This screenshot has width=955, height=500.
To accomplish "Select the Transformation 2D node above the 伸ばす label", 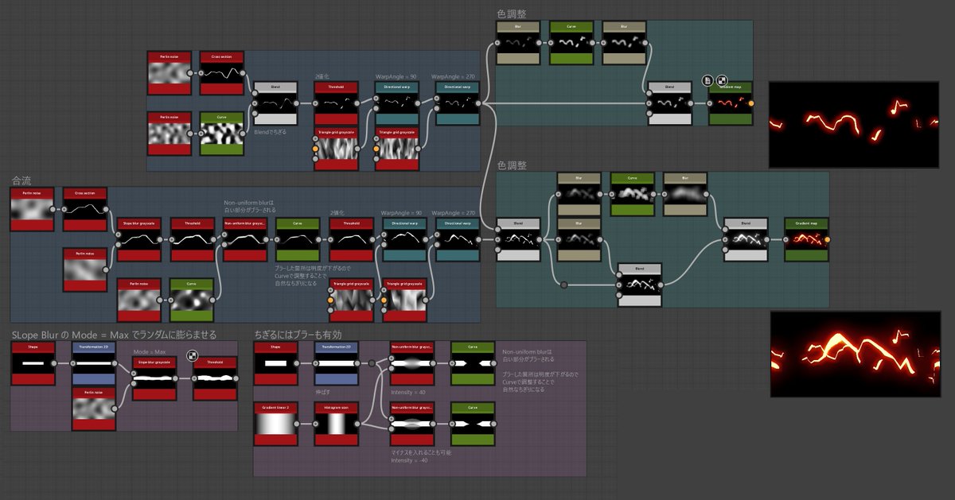I will [x=335, y=364].
